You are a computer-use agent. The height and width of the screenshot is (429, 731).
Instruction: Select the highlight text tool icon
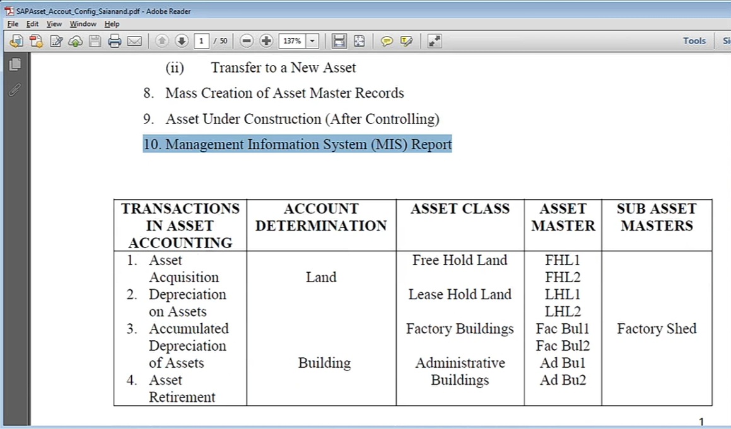406,41
